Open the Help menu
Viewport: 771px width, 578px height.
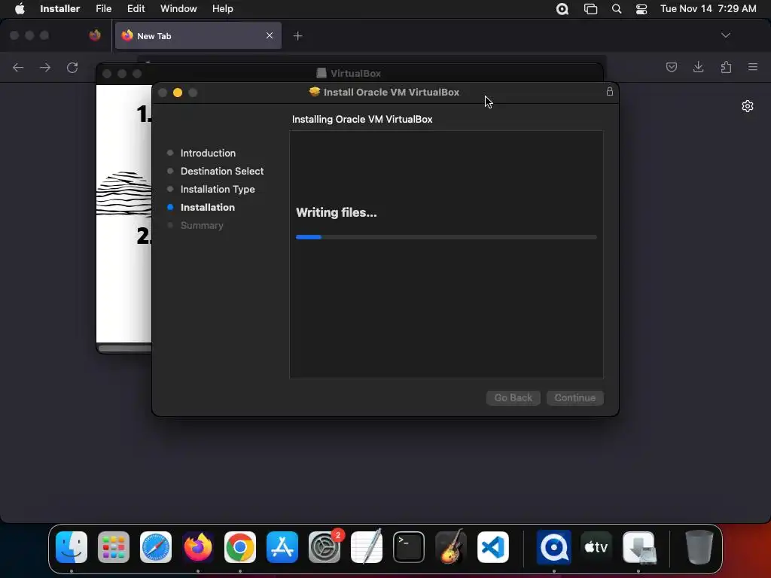tap(222, 8)
